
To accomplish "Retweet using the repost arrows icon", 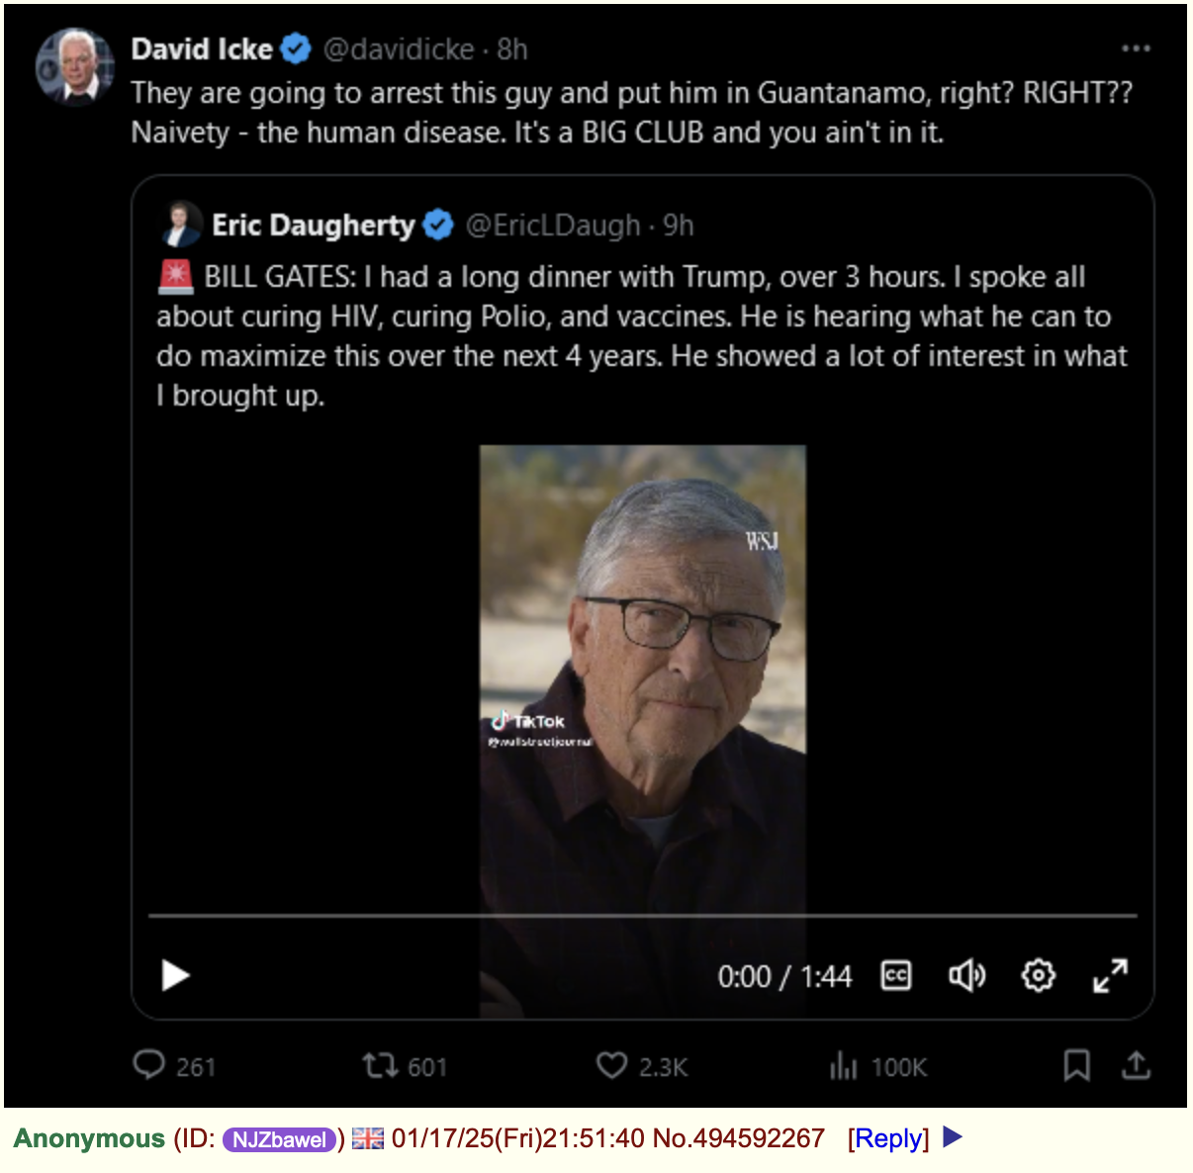I will click(379, 1065).
